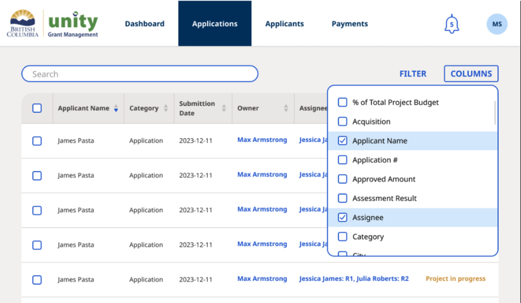Click the Max Armstrong owner link
The width and height of the screenshot is (521, 303).
[x=262, y=140]
